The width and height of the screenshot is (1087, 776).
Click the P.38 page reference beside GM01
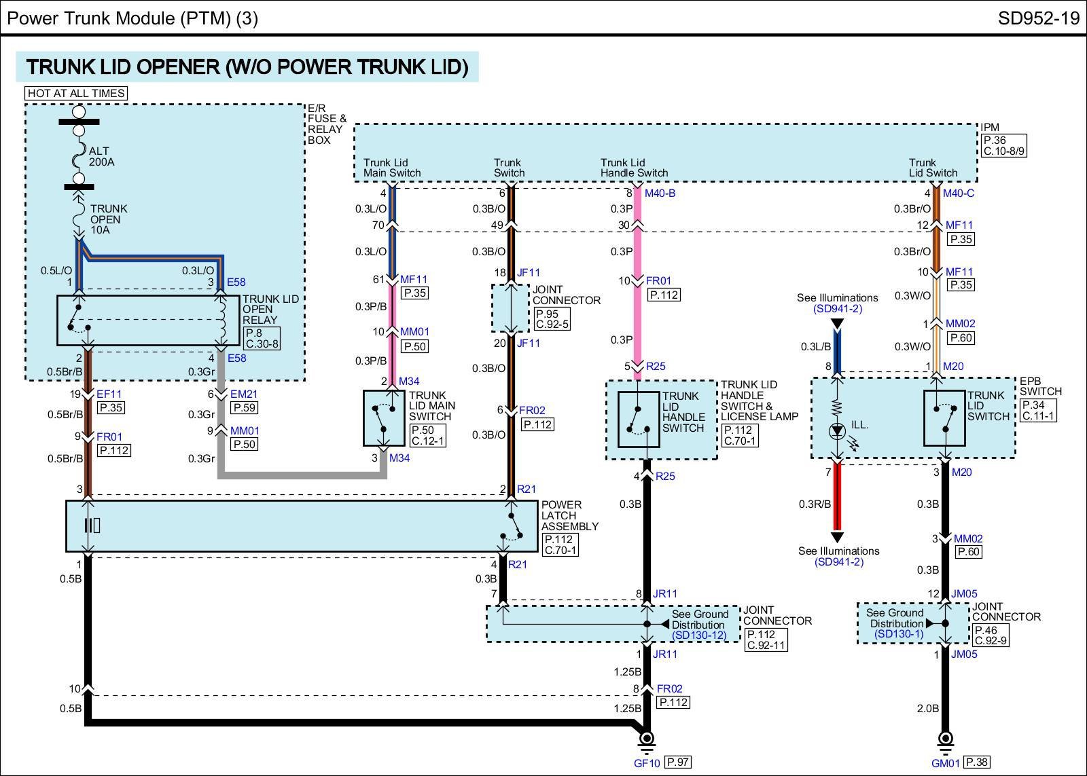[x=977, y=762]
